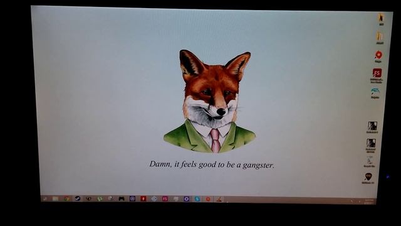Screen dimensions: 401x226
Task: Open the red lightning-bolt icon in taskbar
Action: 143,198
